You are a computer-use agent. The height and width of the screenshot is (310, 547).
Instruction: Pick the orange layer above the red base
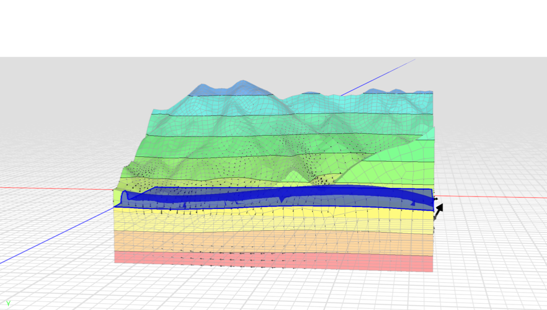tap(273, 242)
